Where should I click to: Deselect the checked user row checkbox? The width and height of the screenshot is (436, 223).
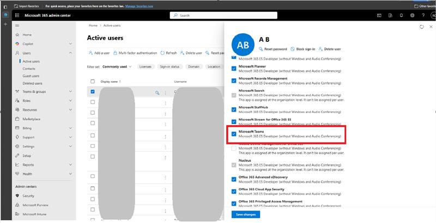93,91
